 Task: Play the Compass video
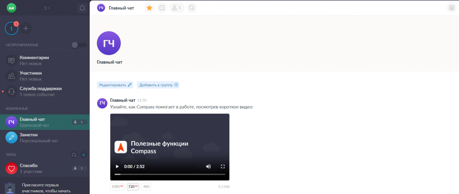[x=117, y=167]
